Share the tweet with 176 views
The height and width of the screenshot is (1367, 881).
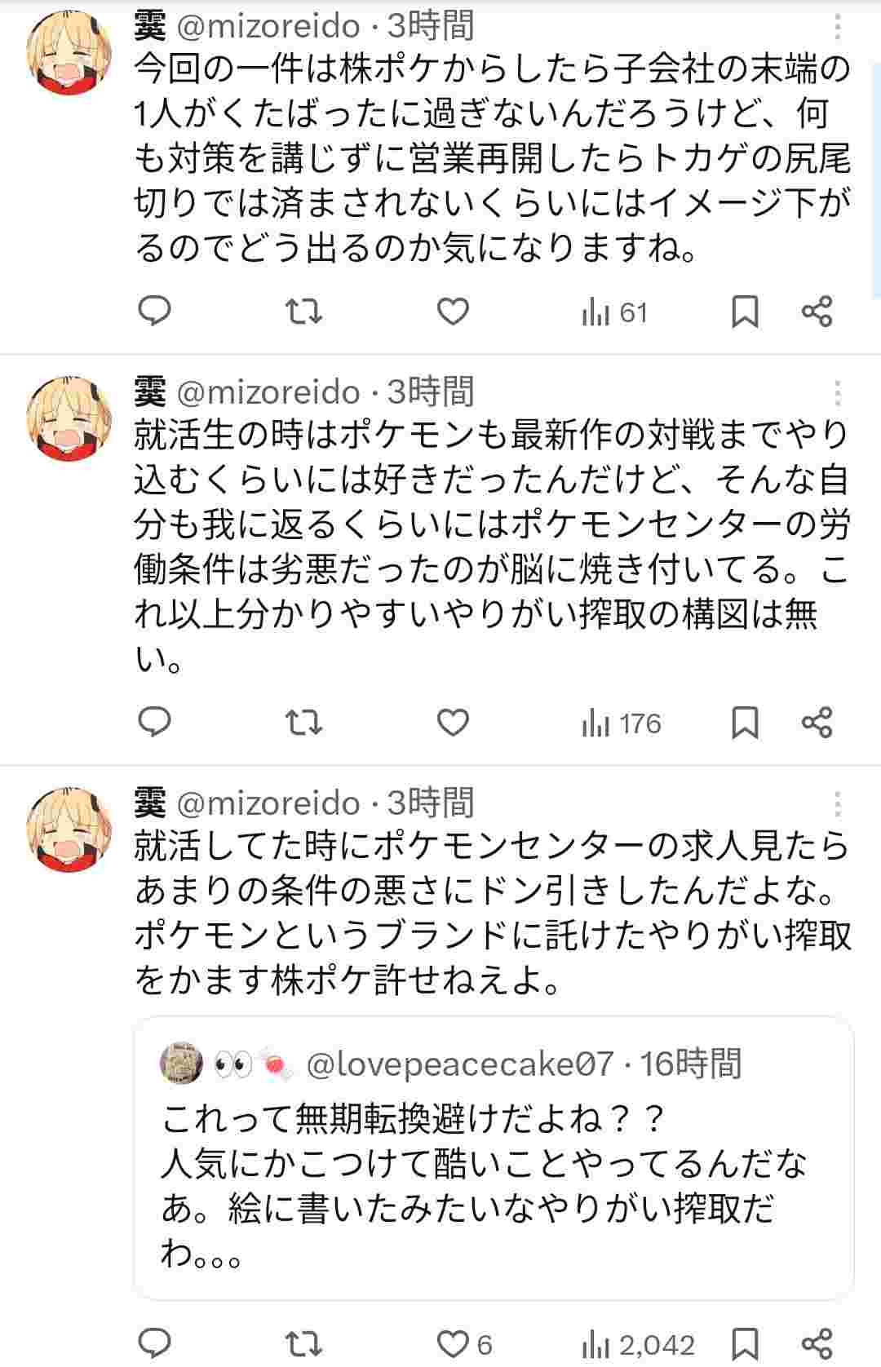817,723
